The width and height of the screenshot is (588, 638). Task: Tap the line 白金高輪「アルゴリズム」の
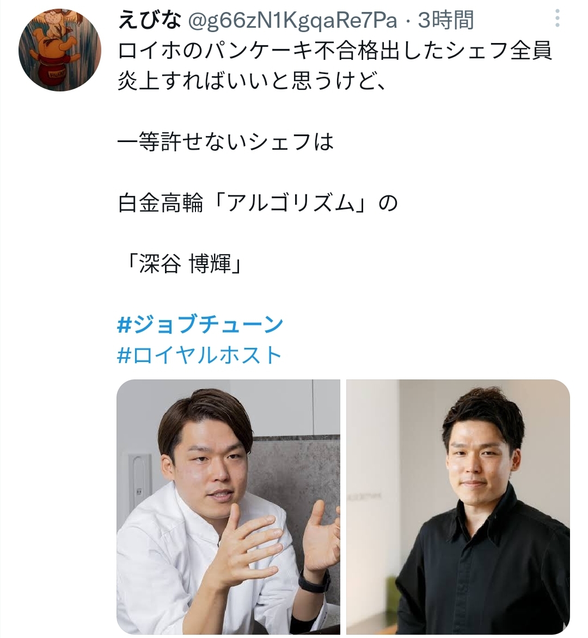258,203
